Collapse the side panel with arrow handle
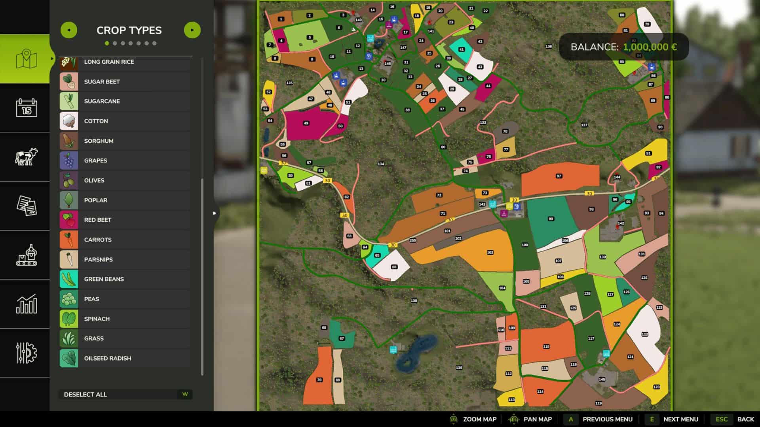 (215, 213)
